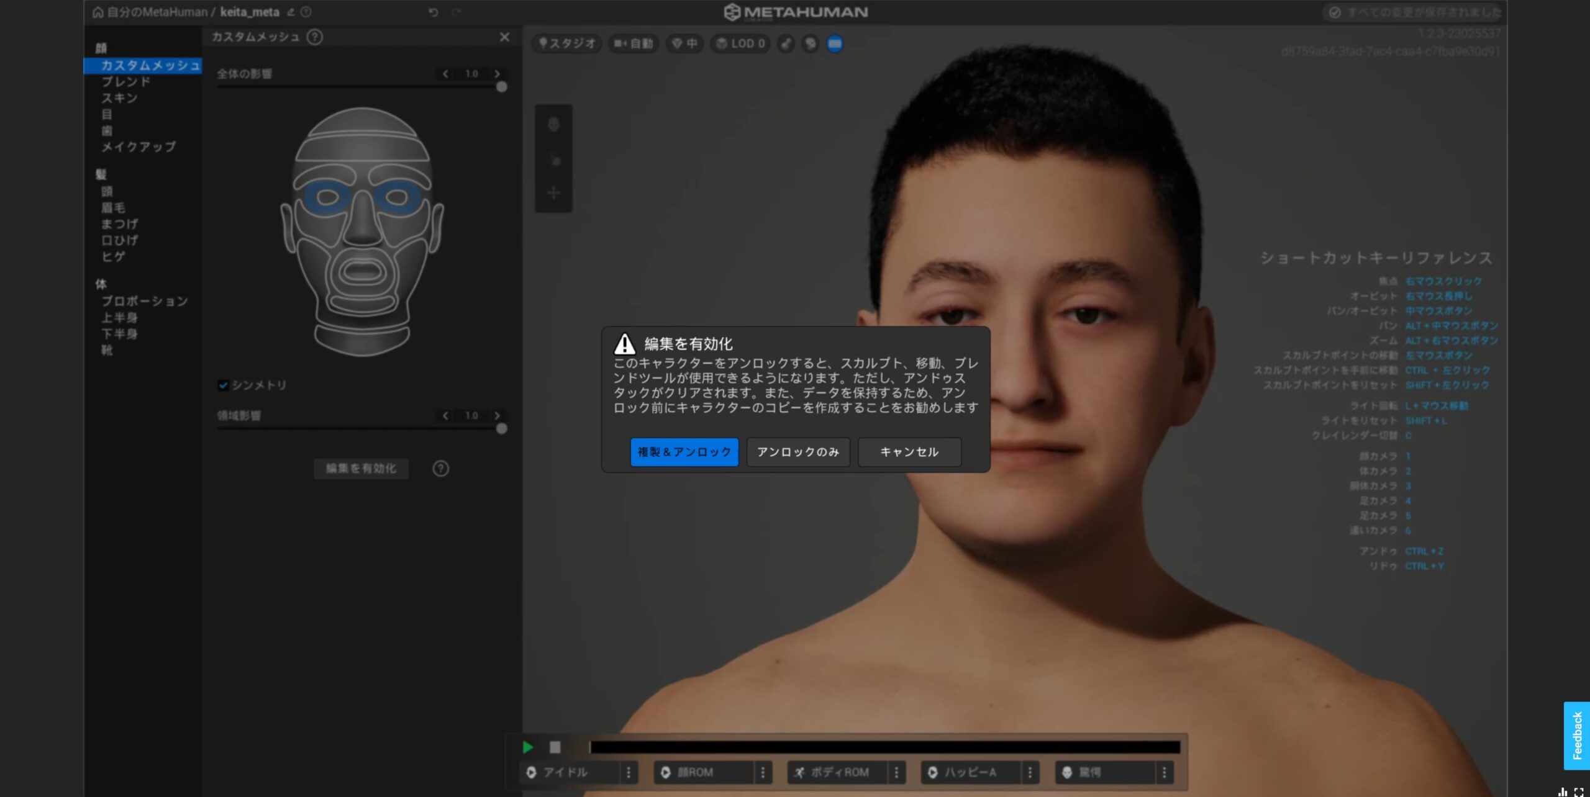
Task: Open ヒゲ section in sidebar
Action: click(113, 256)
